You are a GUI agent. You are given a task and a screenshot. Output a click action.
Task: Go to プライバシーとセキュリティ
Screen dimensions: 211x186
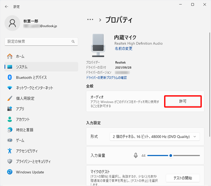click(41, 161)
